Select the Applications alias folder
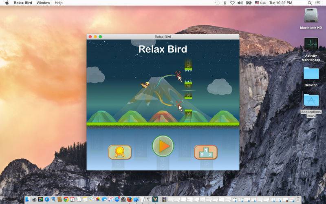This screenshot has height=204, width=326. (311, 100)
